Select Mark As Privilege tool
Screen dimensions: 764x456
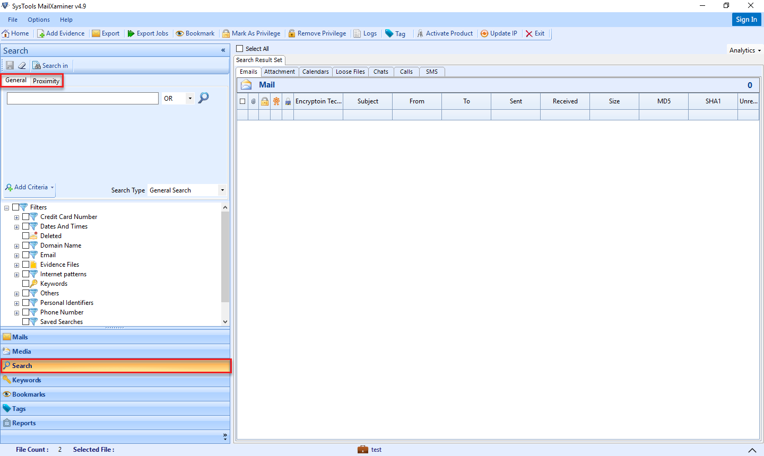pyautogui.click(x=251, y=33)
